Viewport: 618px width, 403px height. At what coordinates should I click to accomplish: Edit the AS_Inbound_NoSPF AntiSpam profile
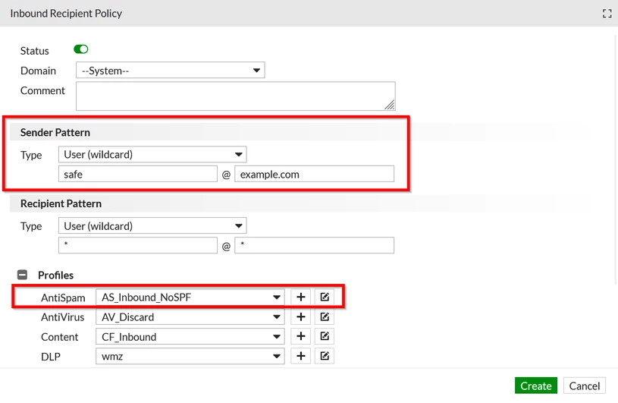click(325, 297)
